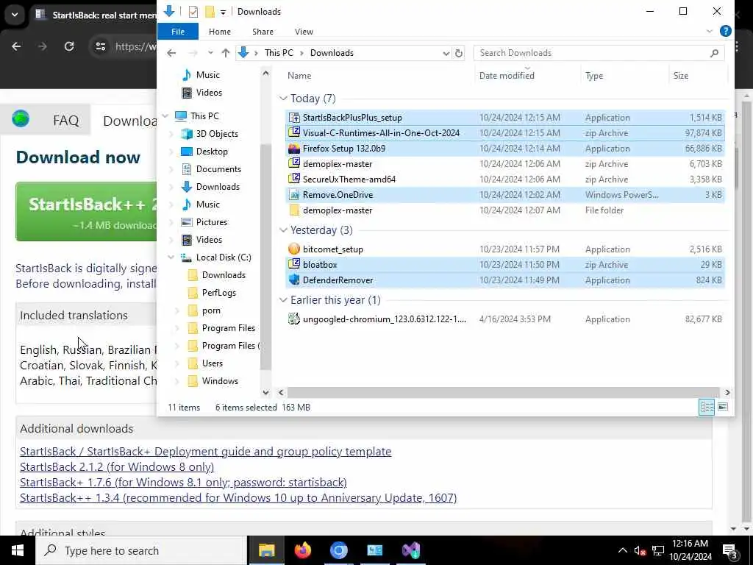The height and width of the screenshot is (565, 753).
Task: Show hidden system tray icons
Action: tap(622, 550)
